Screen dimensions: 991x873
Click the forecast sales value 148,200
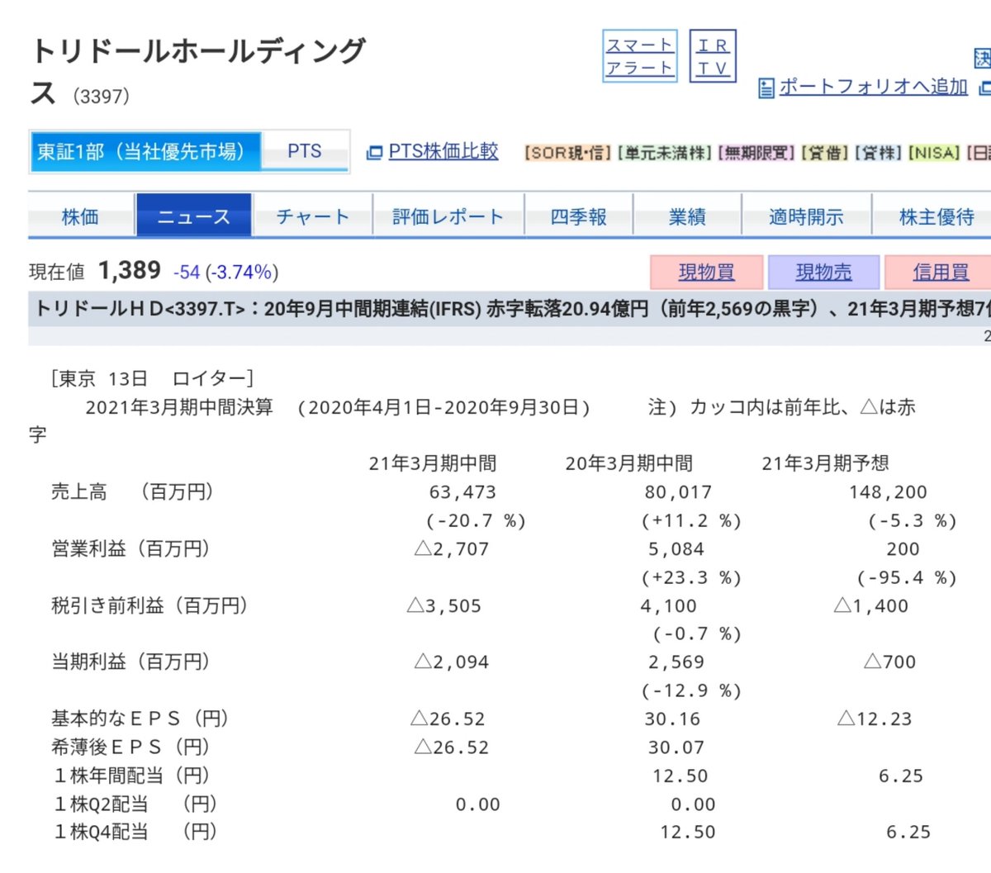(x=888, y=492)
